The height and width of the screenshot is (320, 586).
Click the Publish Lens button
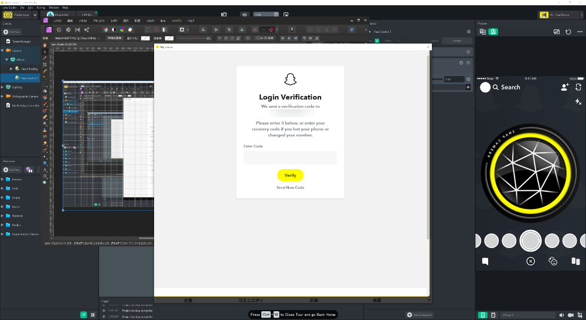(x=17, y=15)
